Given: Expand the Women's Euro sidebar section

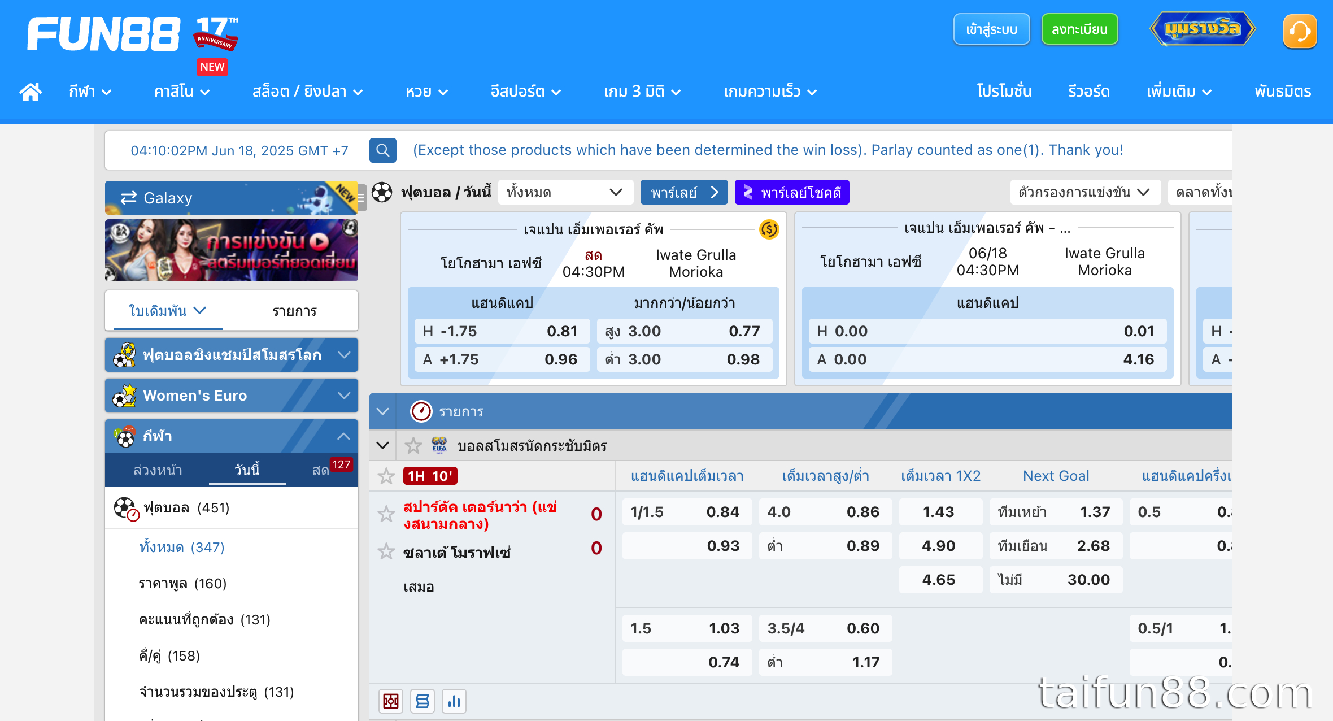Looking at the screenshot, I should coord(232,396).
